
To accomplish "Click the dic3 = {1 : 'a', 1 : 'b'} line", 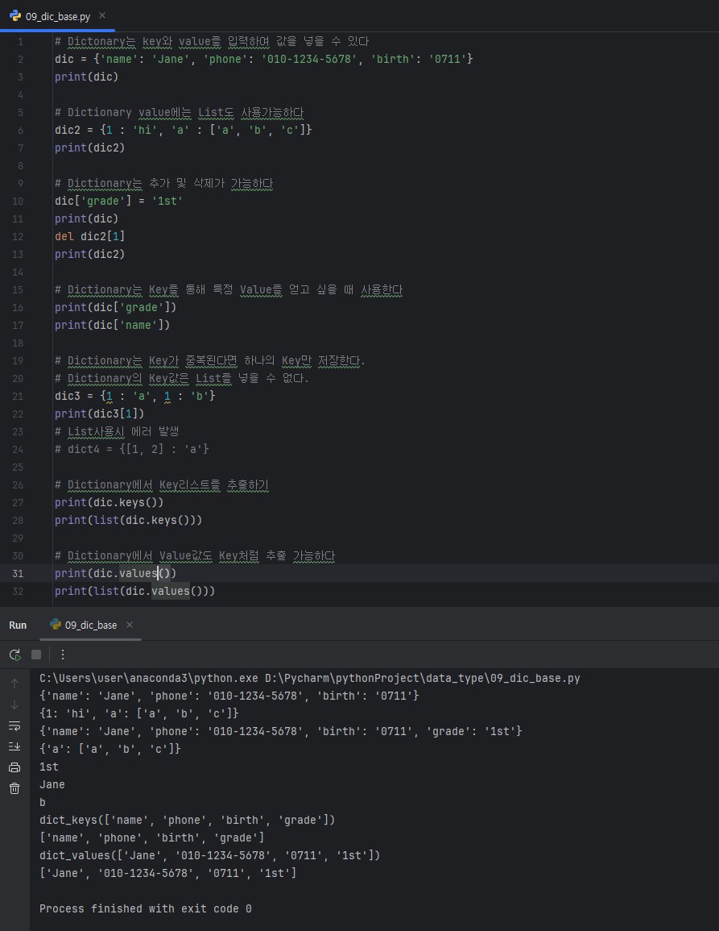I will coord(134,396).
